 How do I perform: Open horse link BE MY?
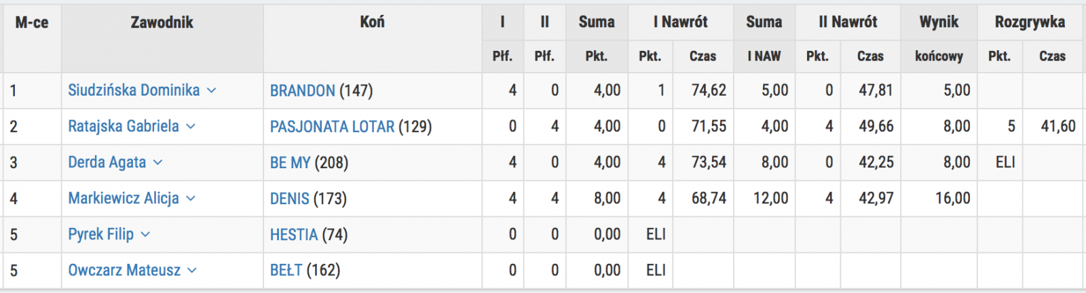point(290,162)
